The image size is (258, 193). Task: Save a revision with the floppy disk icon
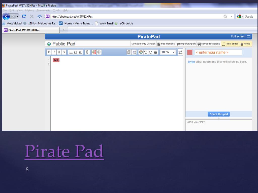pyautogui.click(x=155, y=52)
